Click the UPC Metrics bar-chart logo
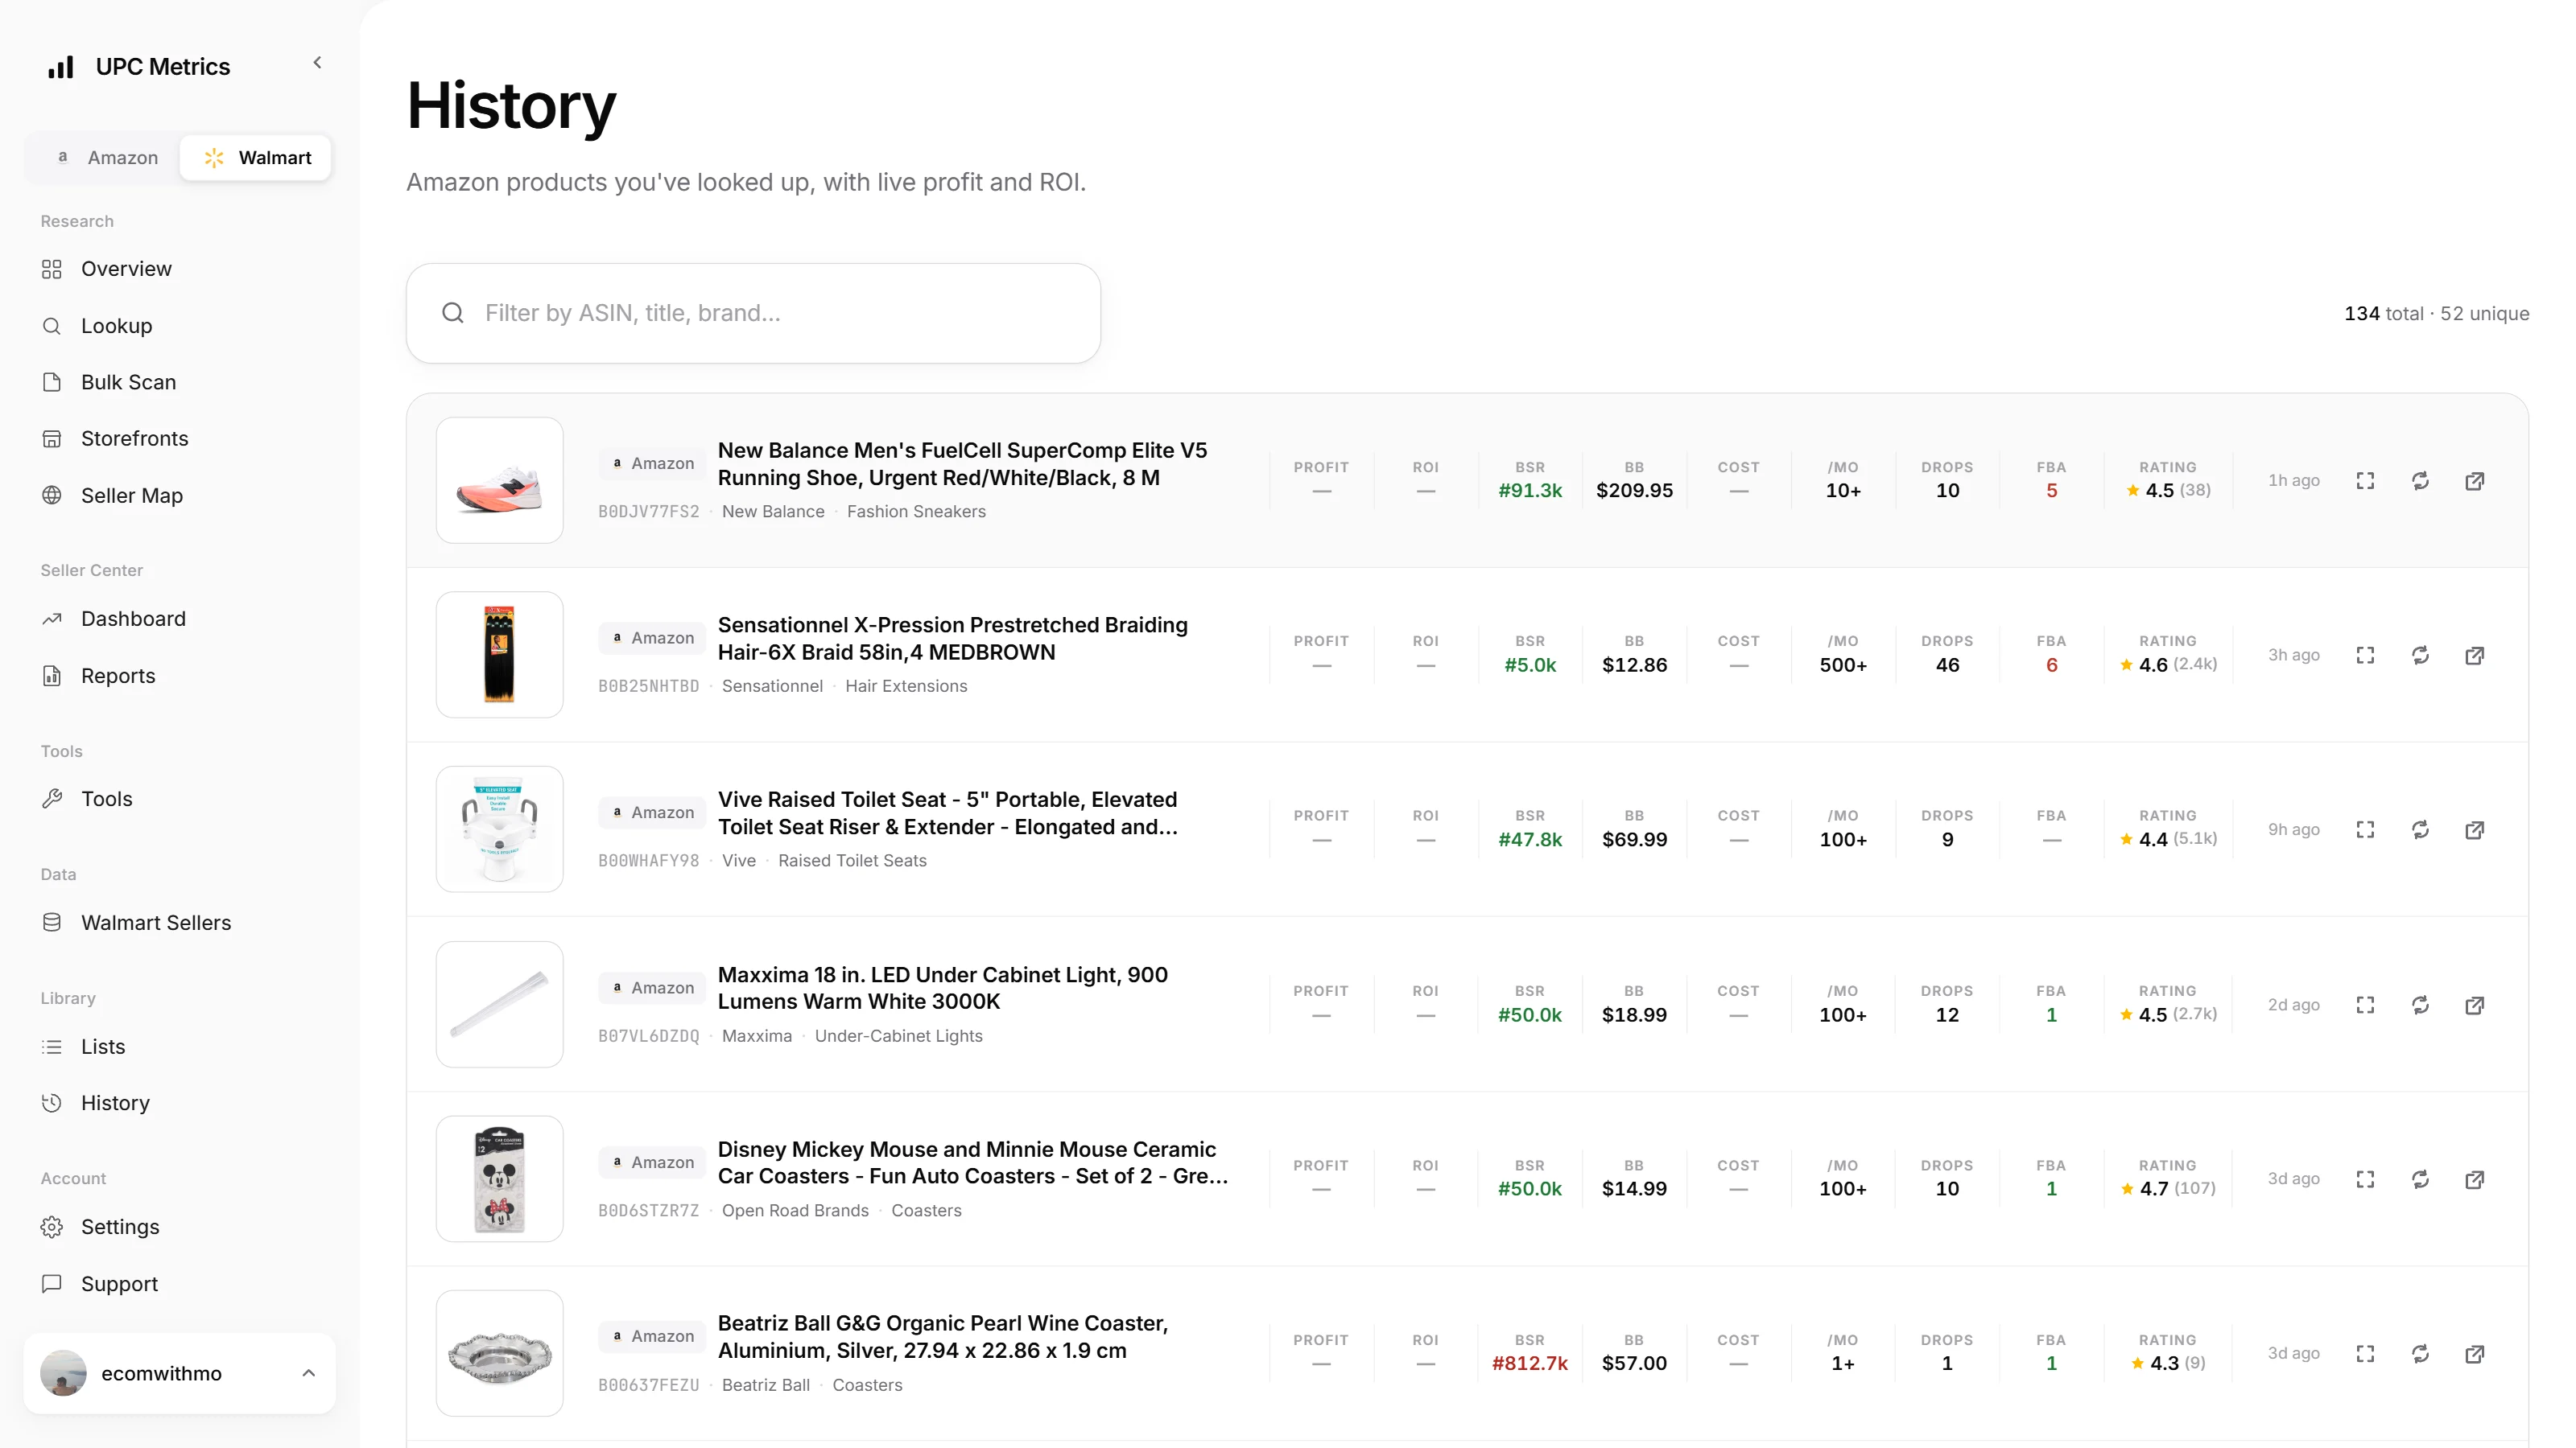 coord(61,67)
